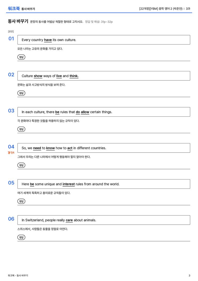Click the 정답 badge under question 06
Screen dimensions: 198x281
(21, 237)
